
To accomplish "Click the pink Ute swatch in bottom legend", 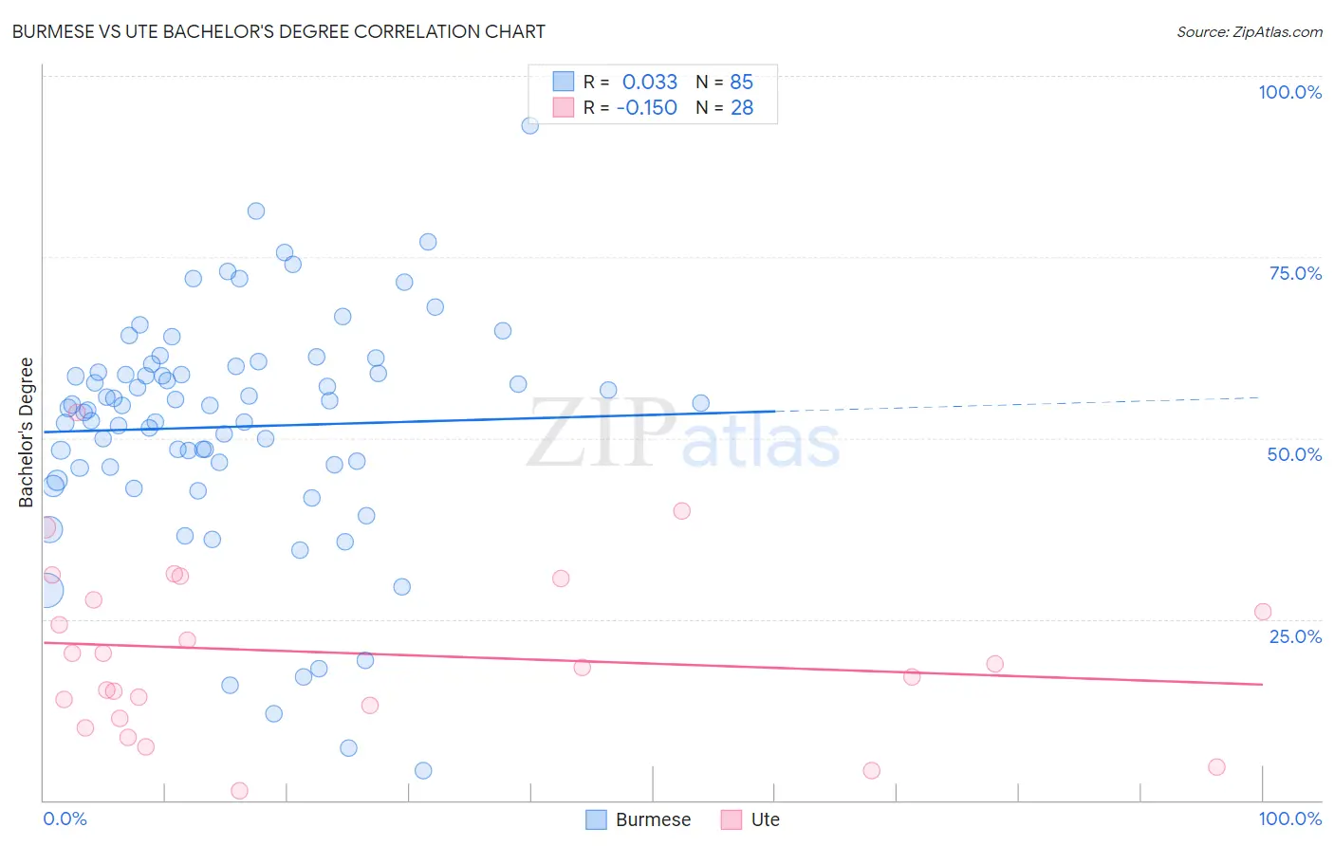I will [731, 819].
